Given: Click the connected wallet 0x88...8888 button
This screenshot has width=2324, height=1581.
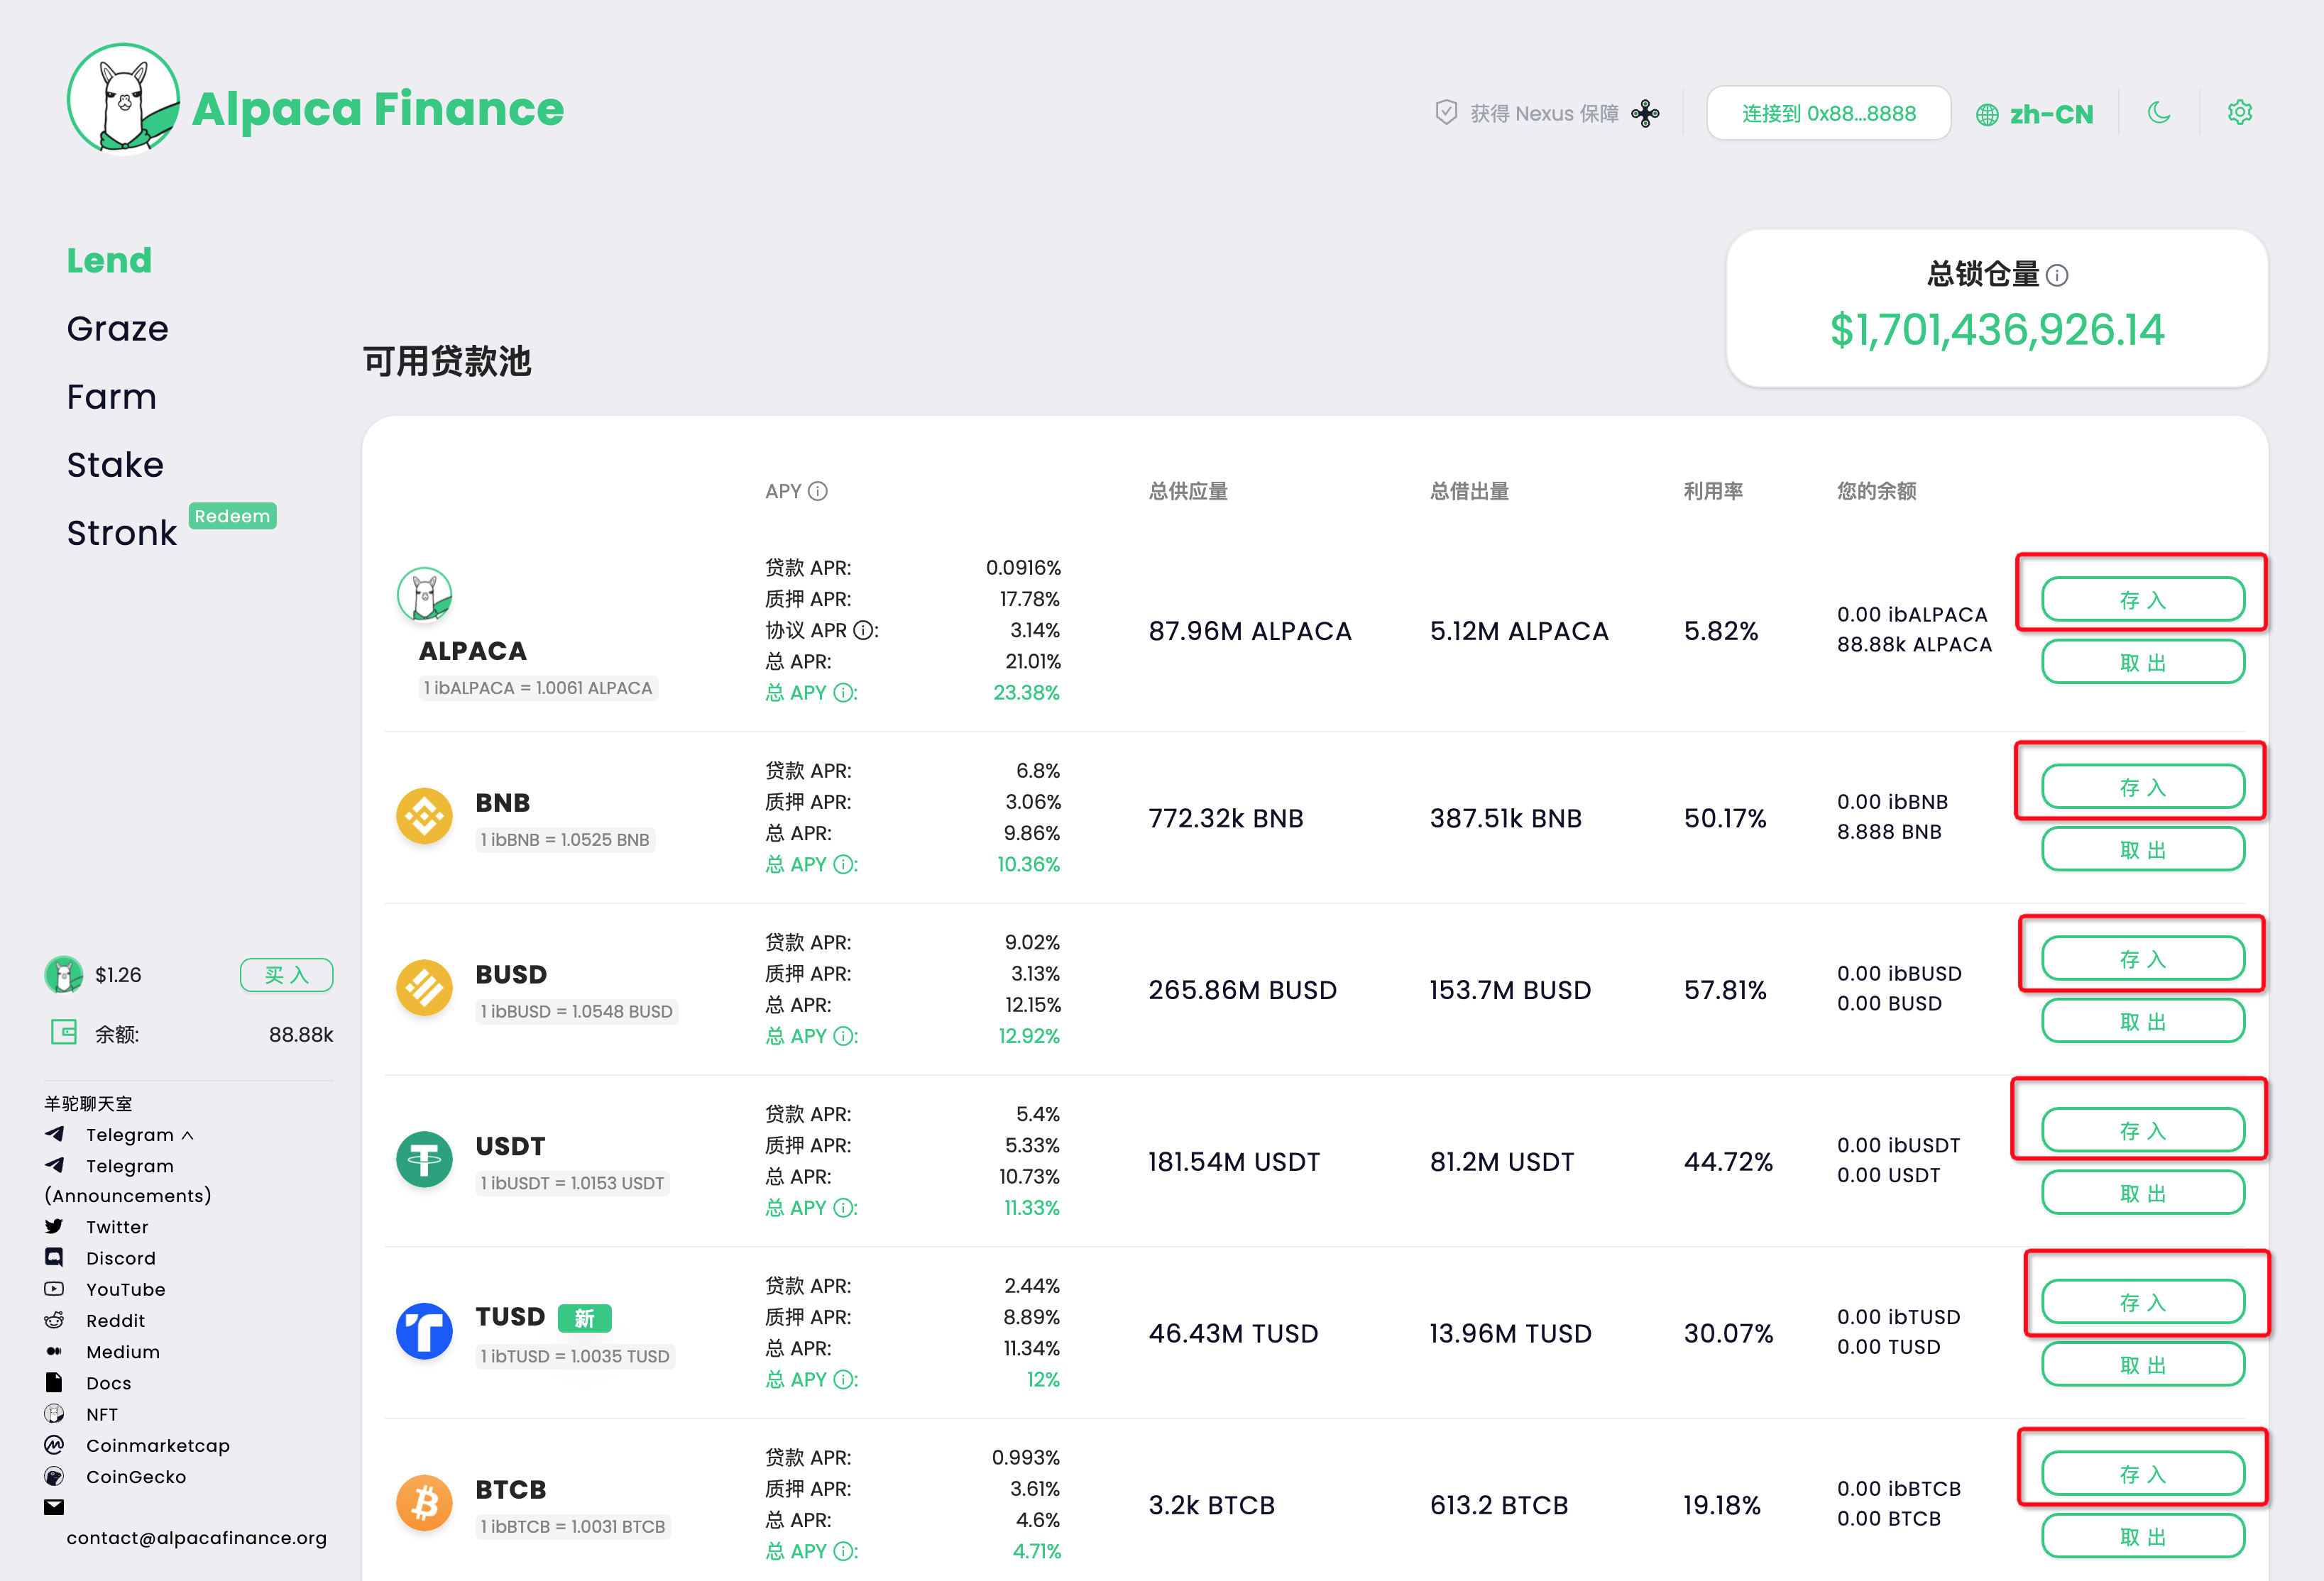Looking at the screenshot, I should (x=1828, y=113).
